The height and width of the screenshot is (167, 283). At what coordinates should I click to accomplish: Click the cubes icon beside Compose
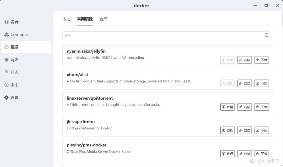(x=7, y=34)
